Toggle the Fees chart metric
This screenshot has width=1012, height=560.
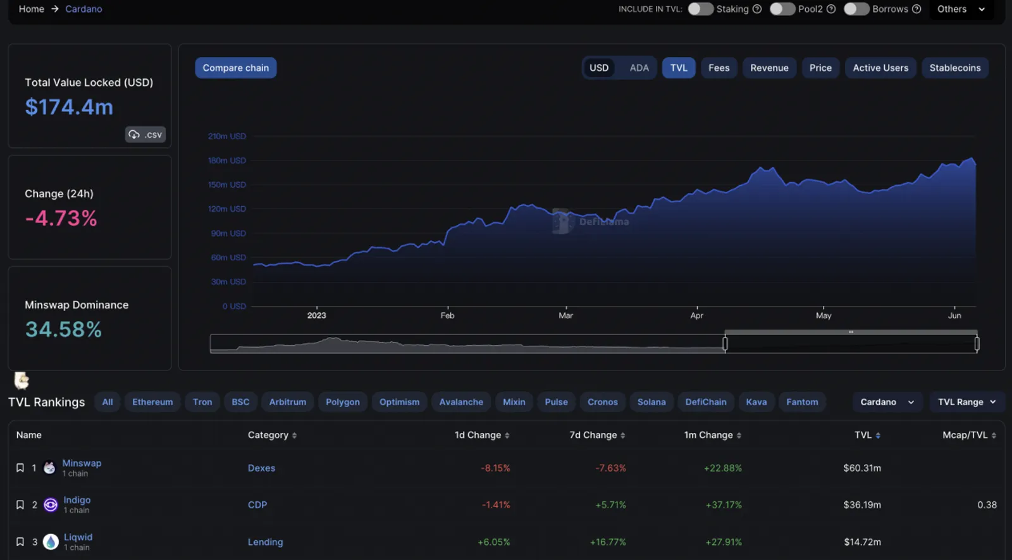click(x=719, y=68)
